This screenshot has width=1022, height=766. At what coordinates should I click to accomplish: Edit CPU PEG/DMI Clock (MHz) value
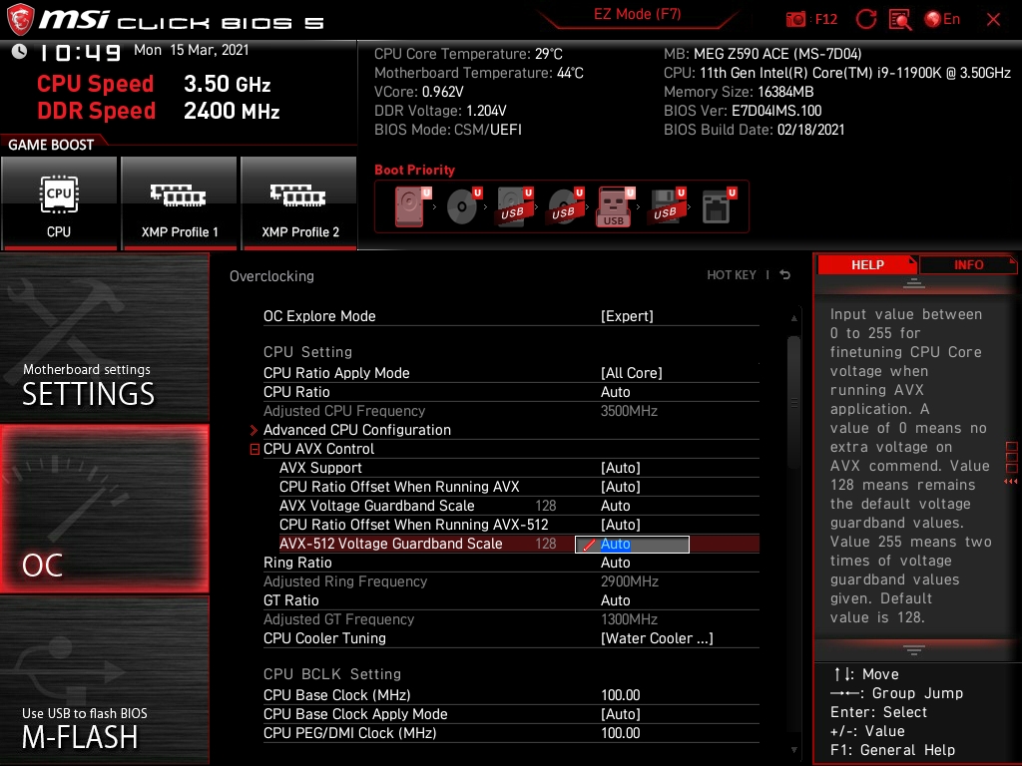pos(620,733)
